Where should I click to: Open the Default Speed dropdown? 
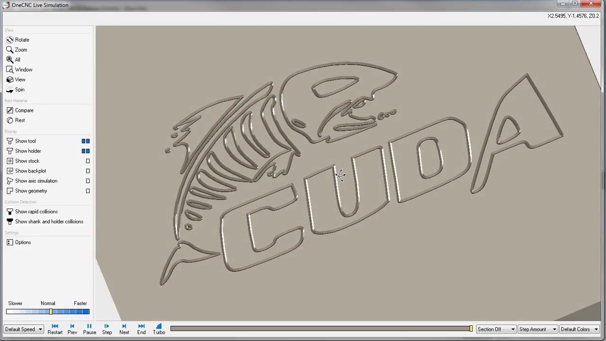(23, 329)
